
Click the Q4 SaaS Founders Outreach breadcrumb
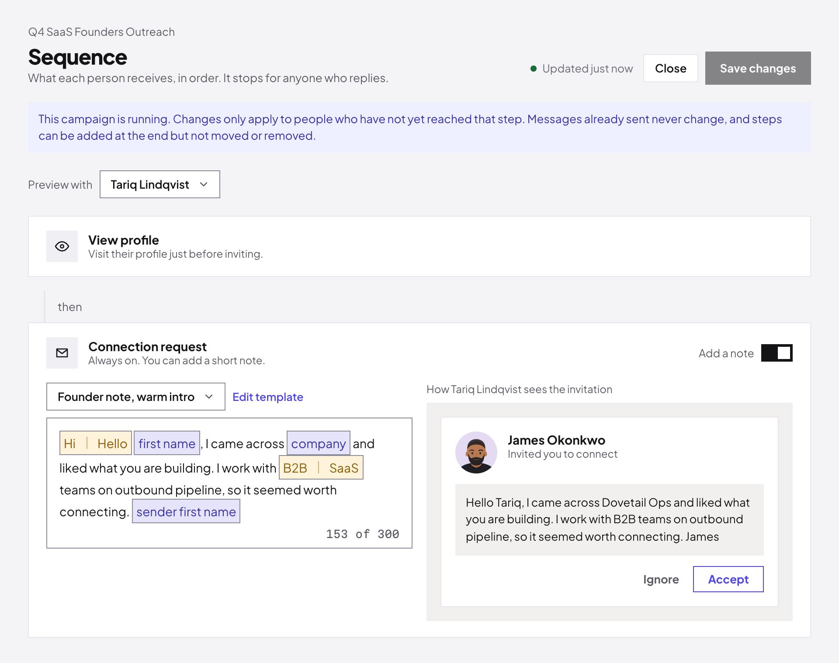(101, 32)
